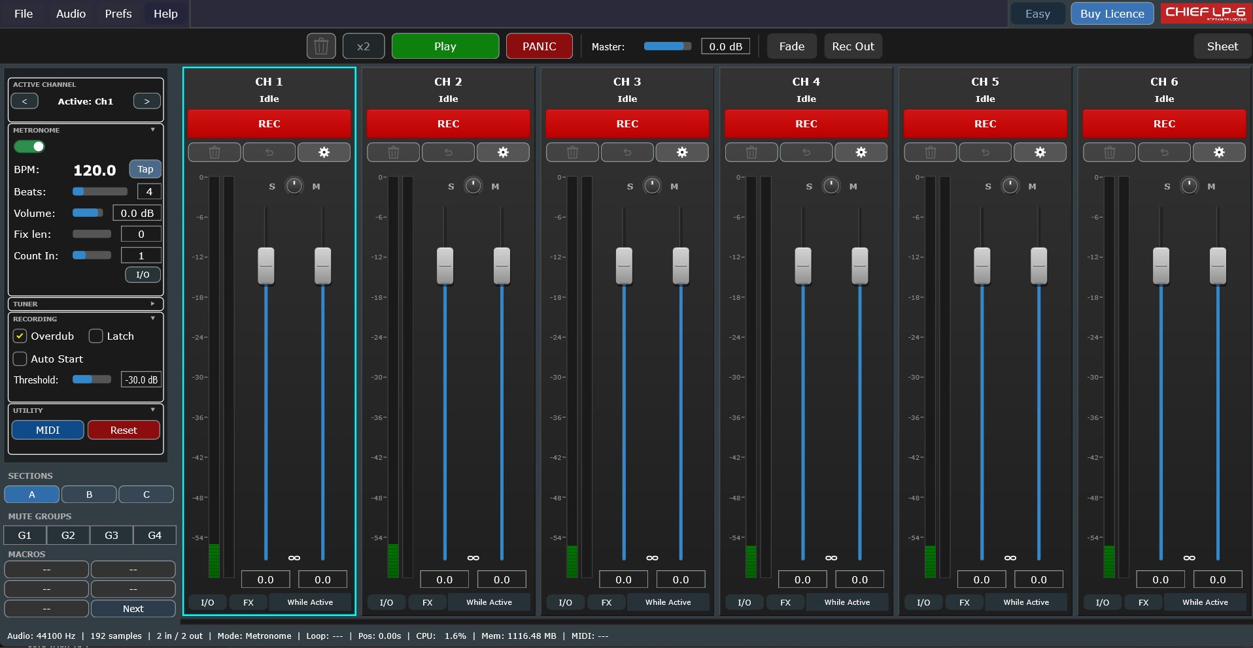
Task: Click the Buy Licence button
Action: click(1112, 14)
